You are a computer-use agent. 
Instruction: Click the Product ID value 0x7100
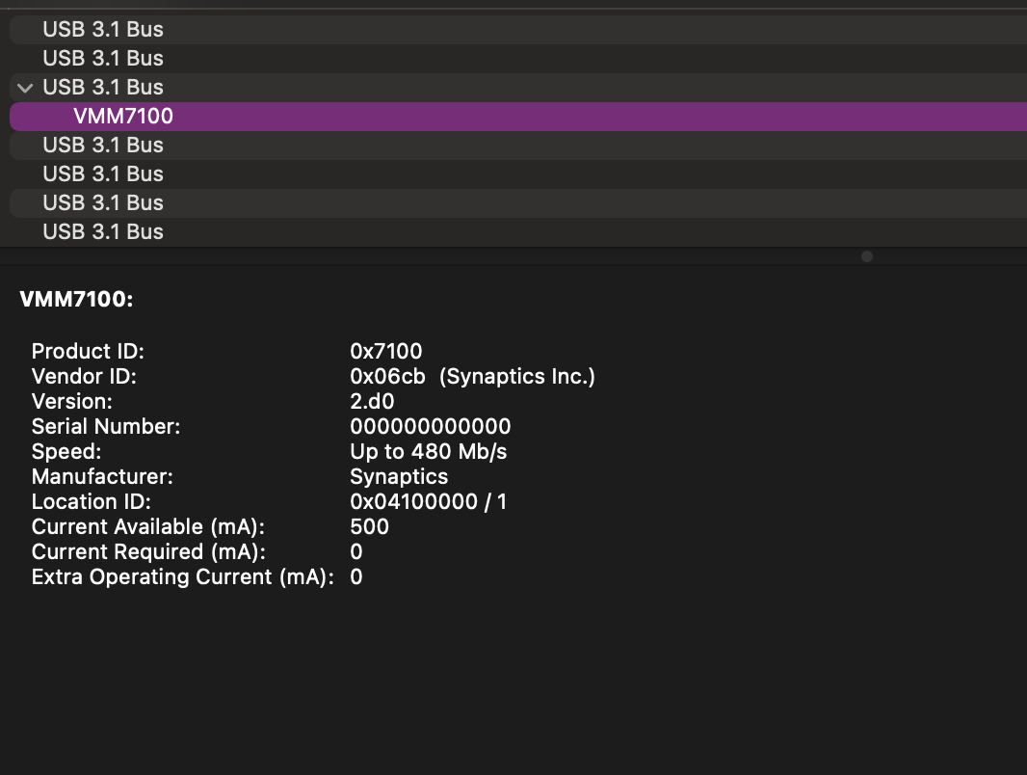click(x=386, y=352)
